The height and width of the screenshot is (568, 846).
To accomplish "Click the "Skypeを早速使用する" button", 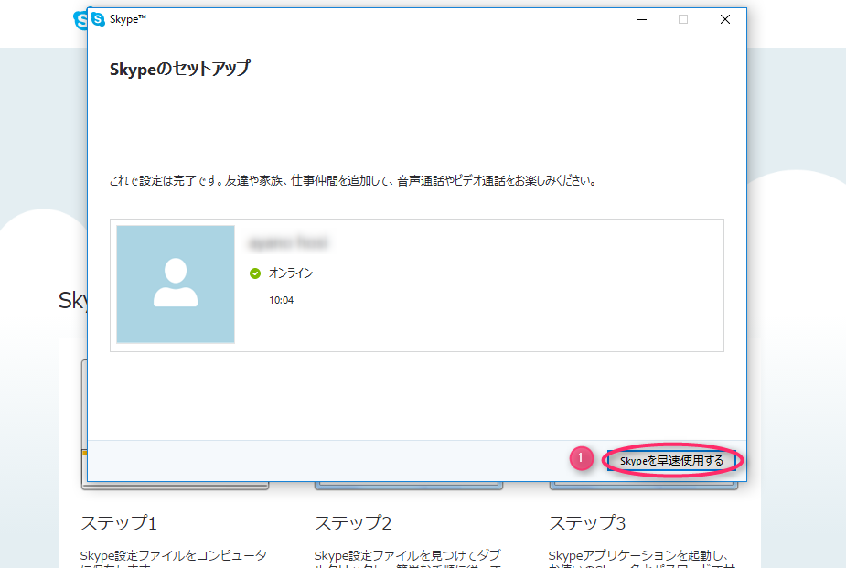I will [671, 461].
